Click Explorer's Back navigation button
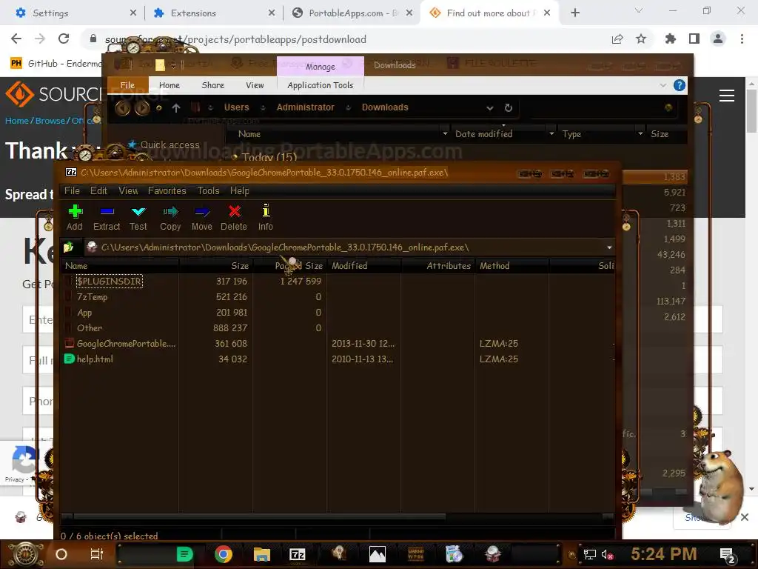758x569 pixels. pos(122,107)
